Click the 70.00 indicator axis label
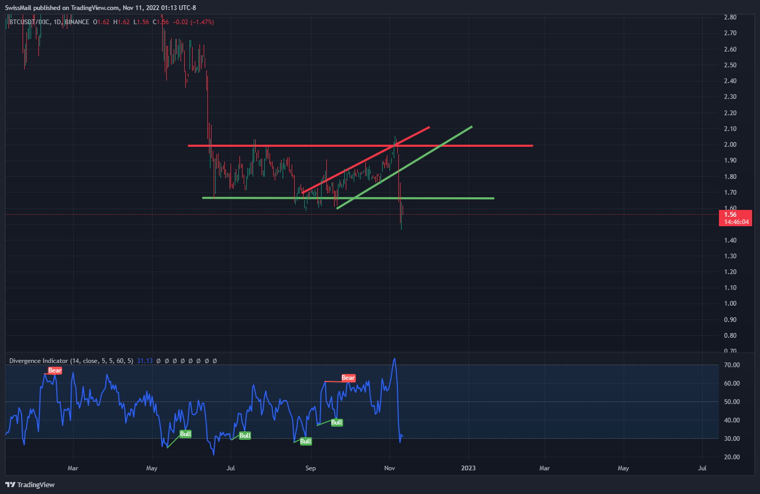760x494 pixels. pyautogui.click(x=732, y=365)
